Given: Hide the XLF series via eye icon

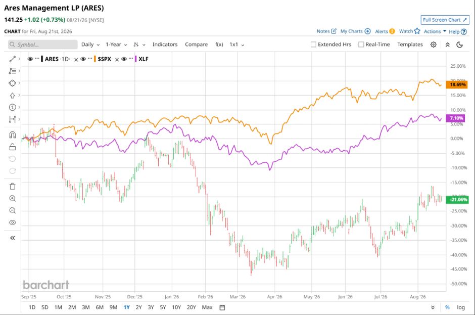Looking at the screenshot, I should point(124,59).
